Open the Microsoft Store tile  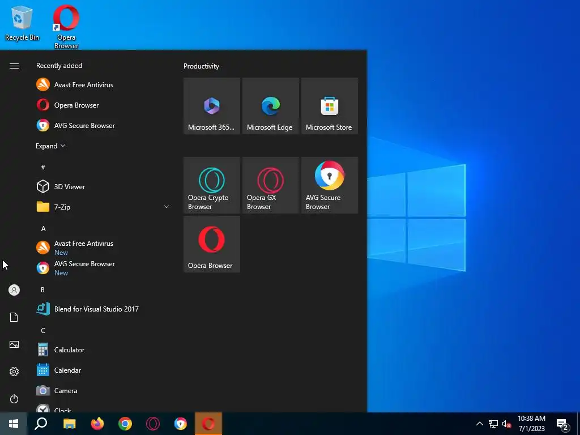[x=330, y=106]
